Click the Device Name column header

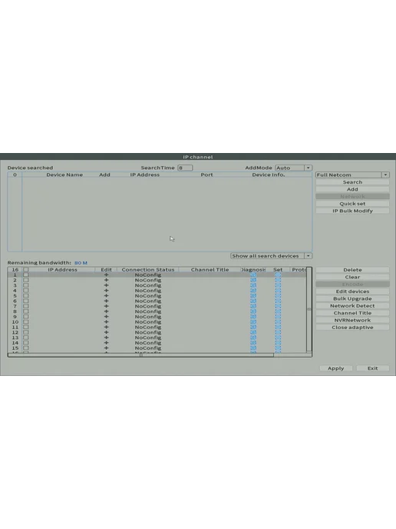pos(64,175)
